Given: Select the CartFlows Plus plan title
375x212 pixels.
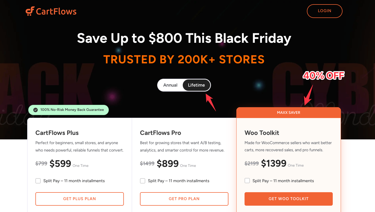Looking at the screenshot, I should click(x=57, y=133).
